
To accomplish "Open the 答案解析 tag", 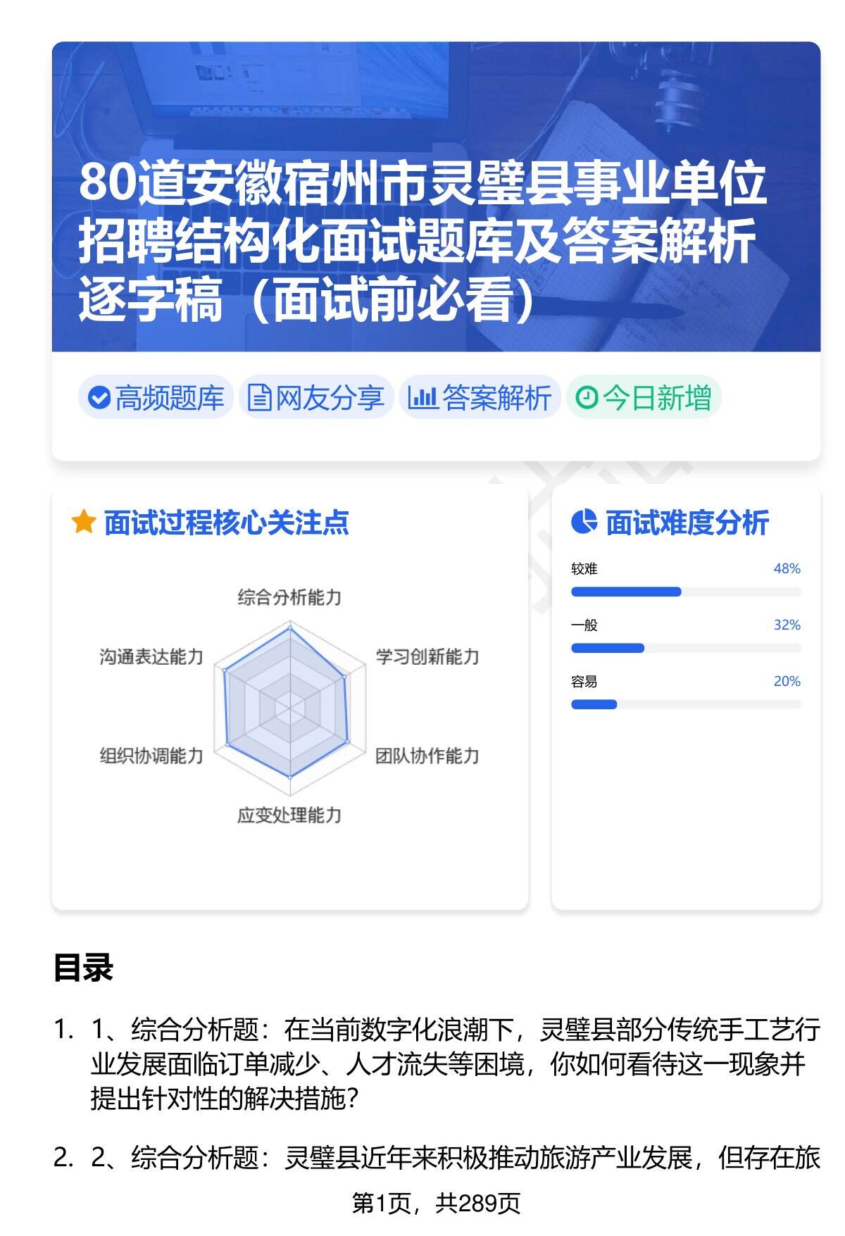I will (480, 398).
